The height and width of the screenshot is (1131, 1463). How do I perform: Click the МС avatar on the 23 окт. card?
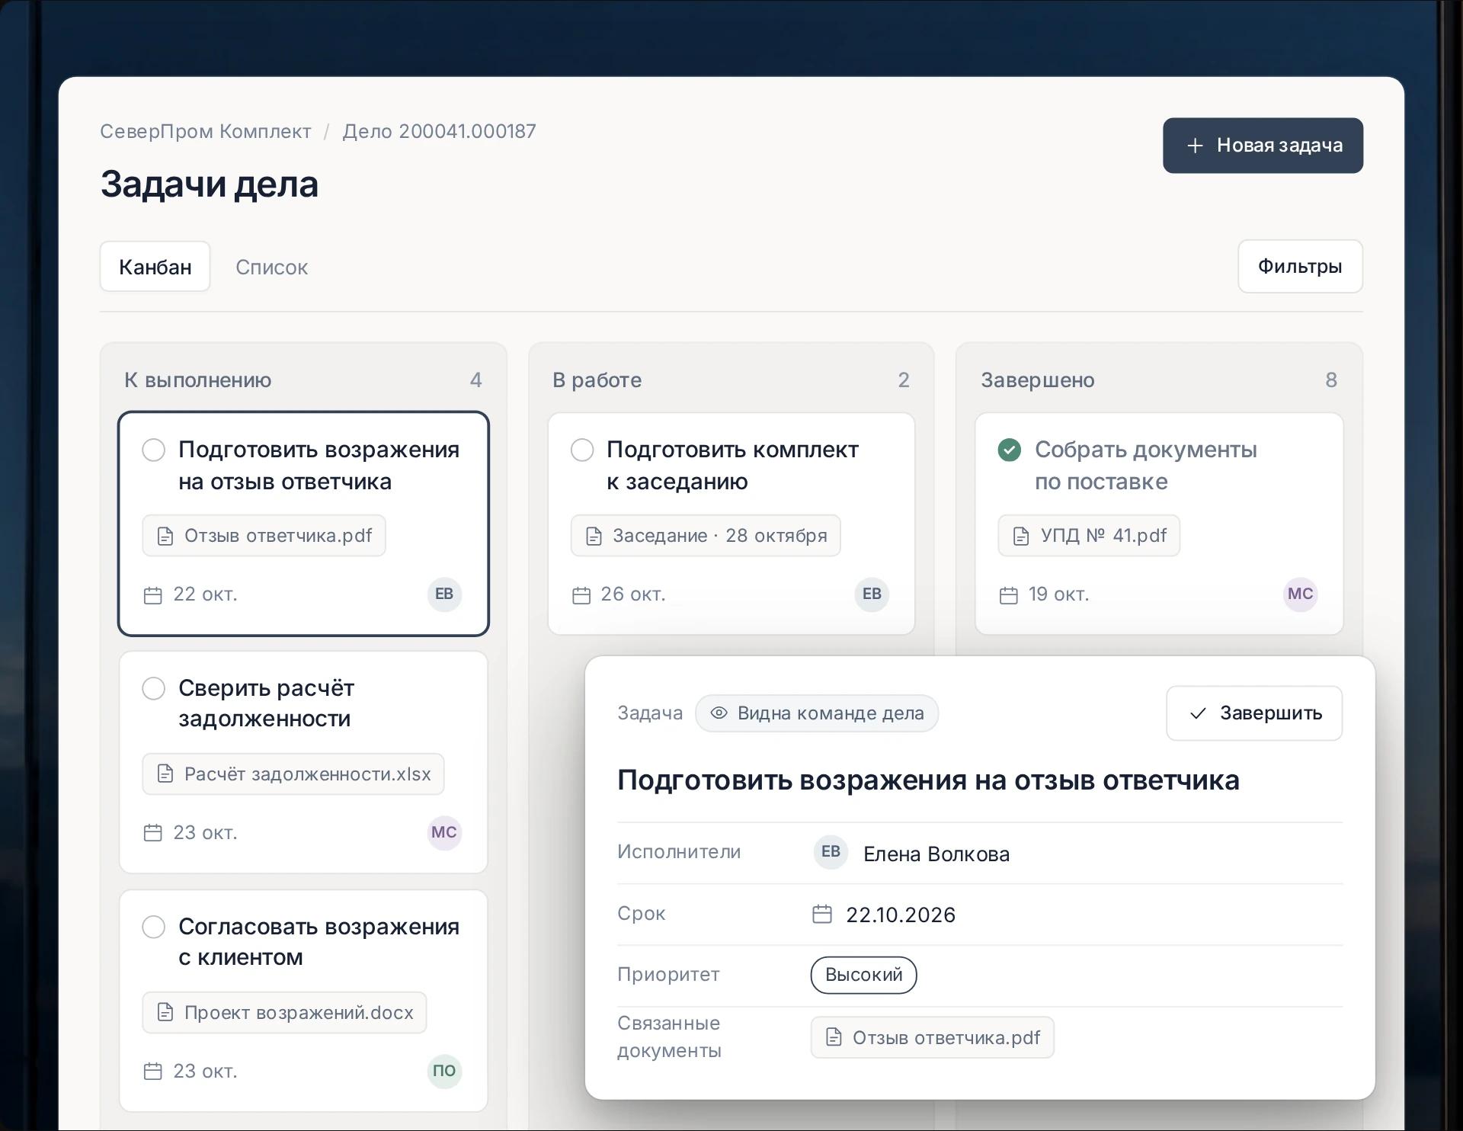tap(444, 832)
